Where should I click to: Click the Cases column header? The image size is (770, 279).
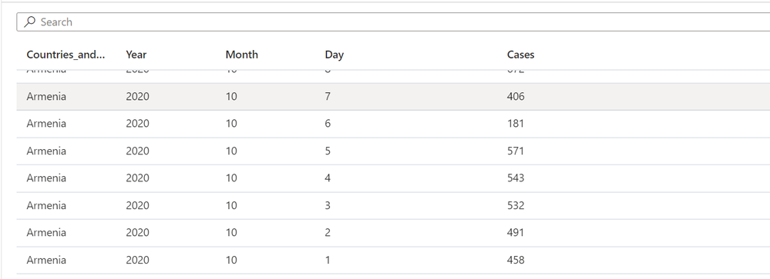pyautogui.click(x=520, y=55)
